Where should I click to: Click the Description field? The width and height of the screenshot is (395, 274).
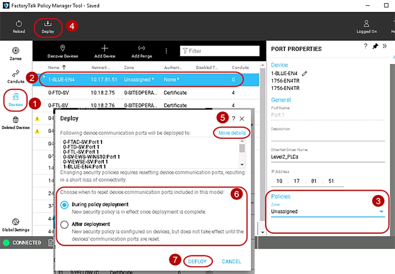[328, 137]
